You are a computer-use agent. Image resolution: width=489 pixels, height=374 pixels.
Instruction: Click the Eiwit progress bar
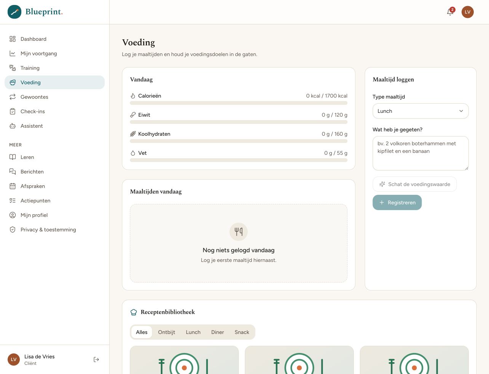click(x=238, y=122)
